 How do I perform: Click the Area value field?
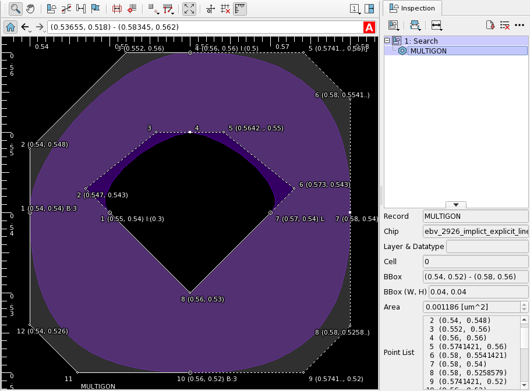[x=472, y=307]
